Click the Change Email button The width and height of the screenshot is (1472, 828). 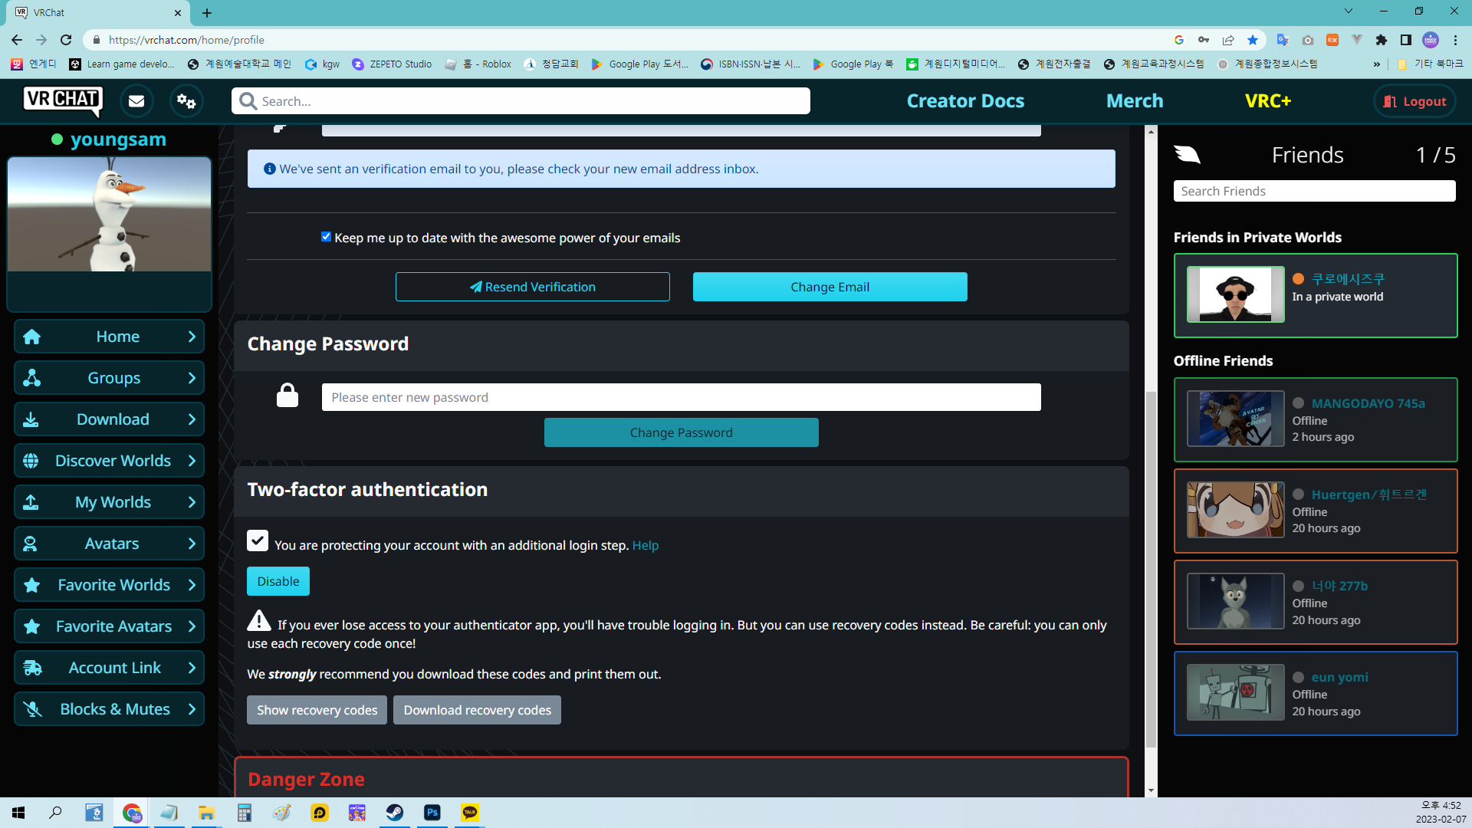click(x=830, y=287)
